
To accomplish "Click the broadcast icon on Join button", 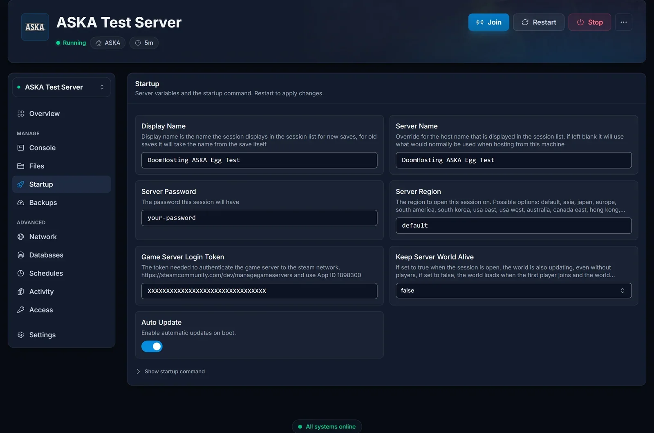I will (x=480, y=22).
